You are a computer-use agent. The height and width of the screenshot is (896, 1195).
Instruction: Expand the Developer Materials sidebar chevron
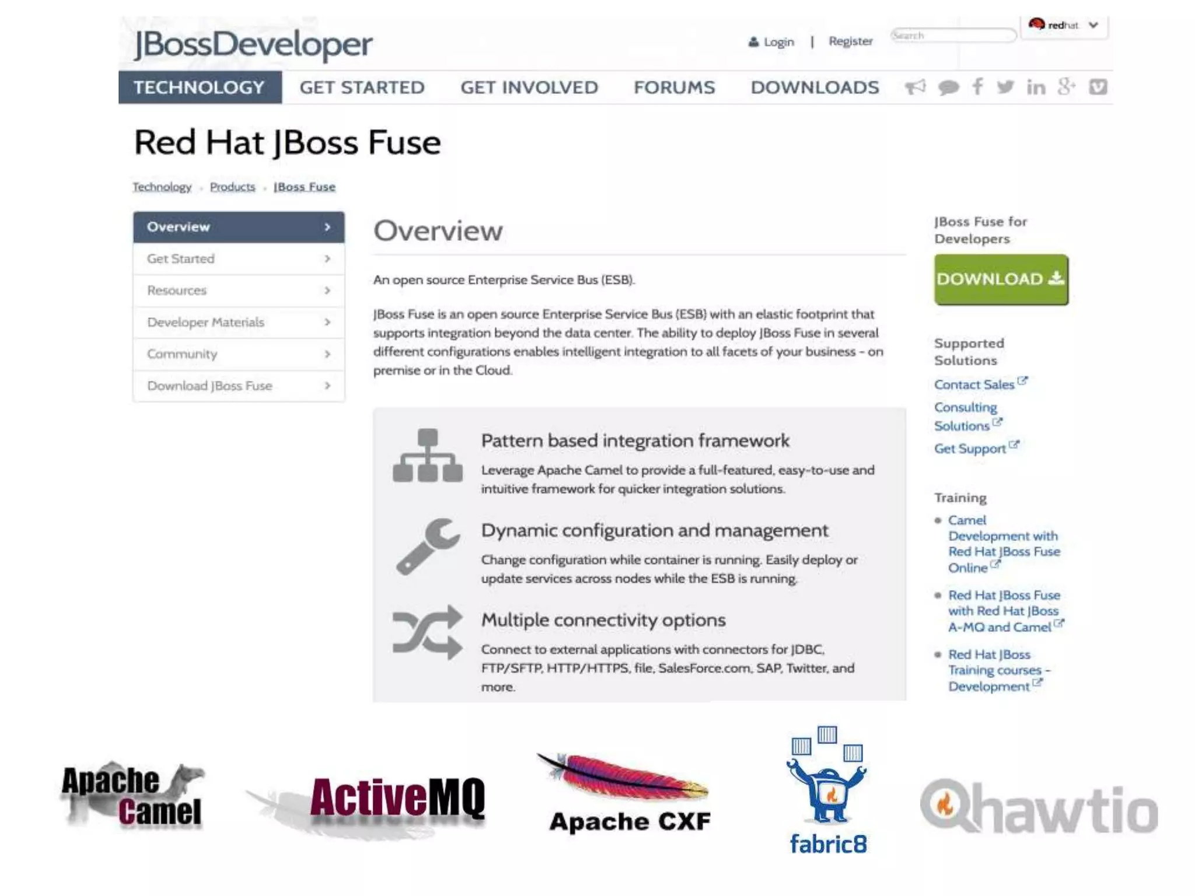click(327, 322)
